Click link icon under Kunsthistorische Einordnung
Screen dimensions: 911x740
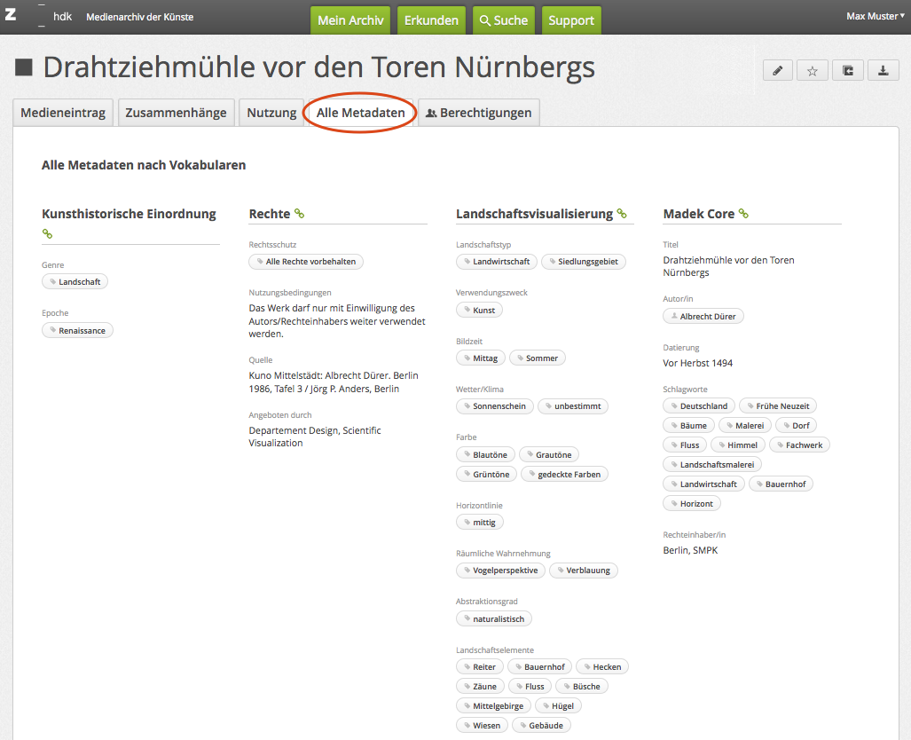point(47,234)
